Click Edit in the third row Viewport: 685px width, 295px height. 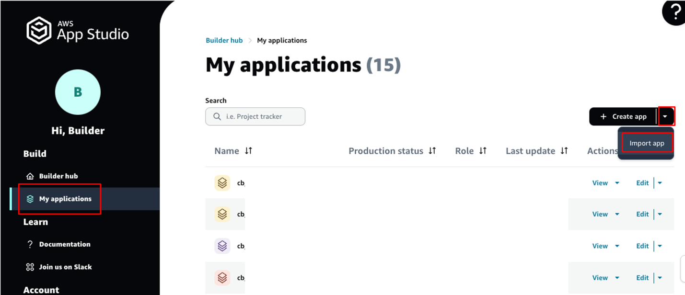(642, 246)
